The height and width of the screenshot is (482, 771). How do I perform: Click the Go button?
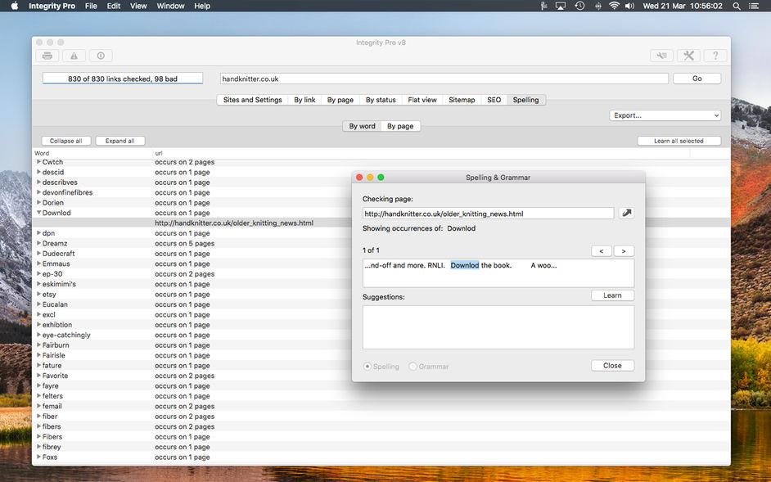click(697, 79)
